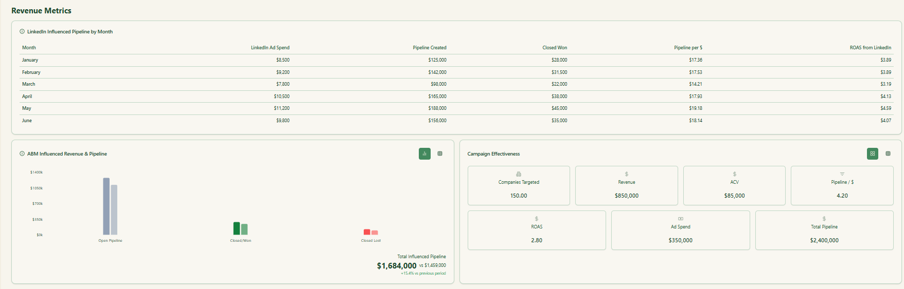The image size is (904, 289).
Task: Click the filter icon on Pipeline / $ card
Action: click(842, 174)
